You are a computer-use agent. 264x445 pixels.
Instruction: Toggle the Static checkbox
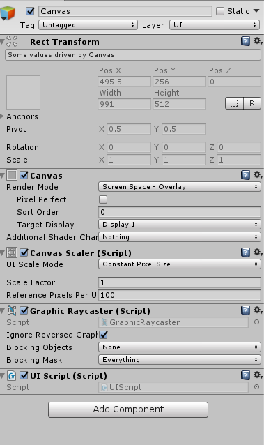point(220,11)
